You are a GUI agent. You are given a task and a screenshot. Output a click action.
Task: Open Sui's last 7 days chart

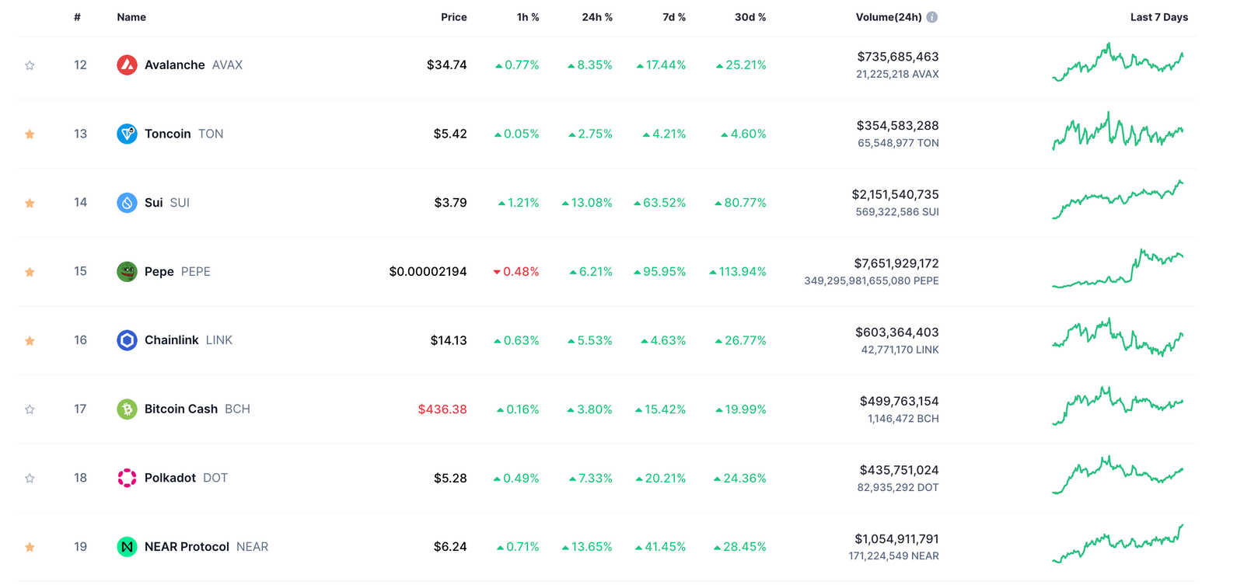1117,200
